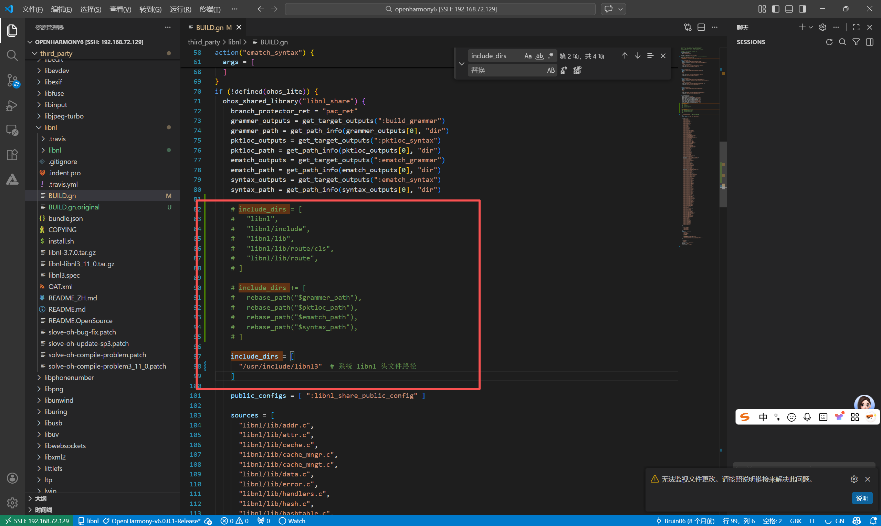Toggle match case in find widget
This screenshot has width=881, height=526.
[528, 56]
